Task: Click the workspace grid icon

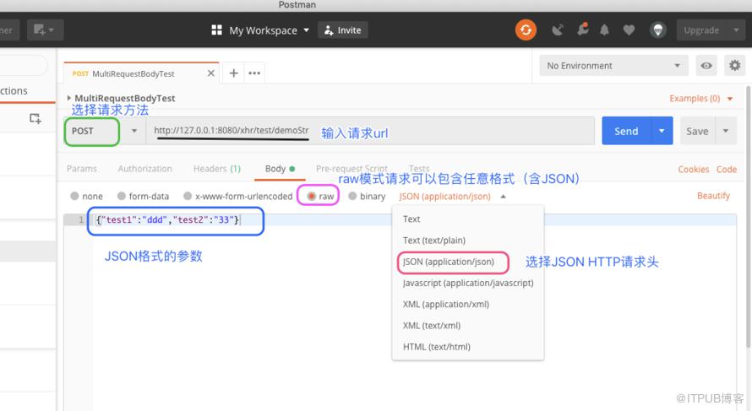Action: pyautogui.click(x=217, y=30)
